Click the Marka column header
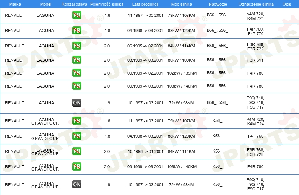The height and width of the screenshot is (195, 299). click(15, 4)
